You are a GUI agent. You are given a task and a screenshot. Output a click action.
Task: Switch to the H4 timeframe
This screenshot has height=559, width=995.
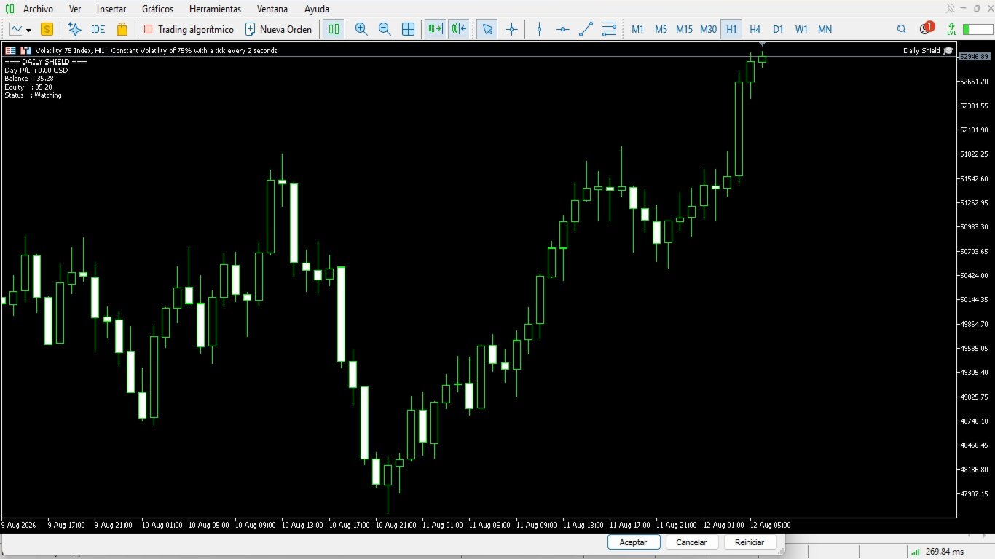(755, 29)
